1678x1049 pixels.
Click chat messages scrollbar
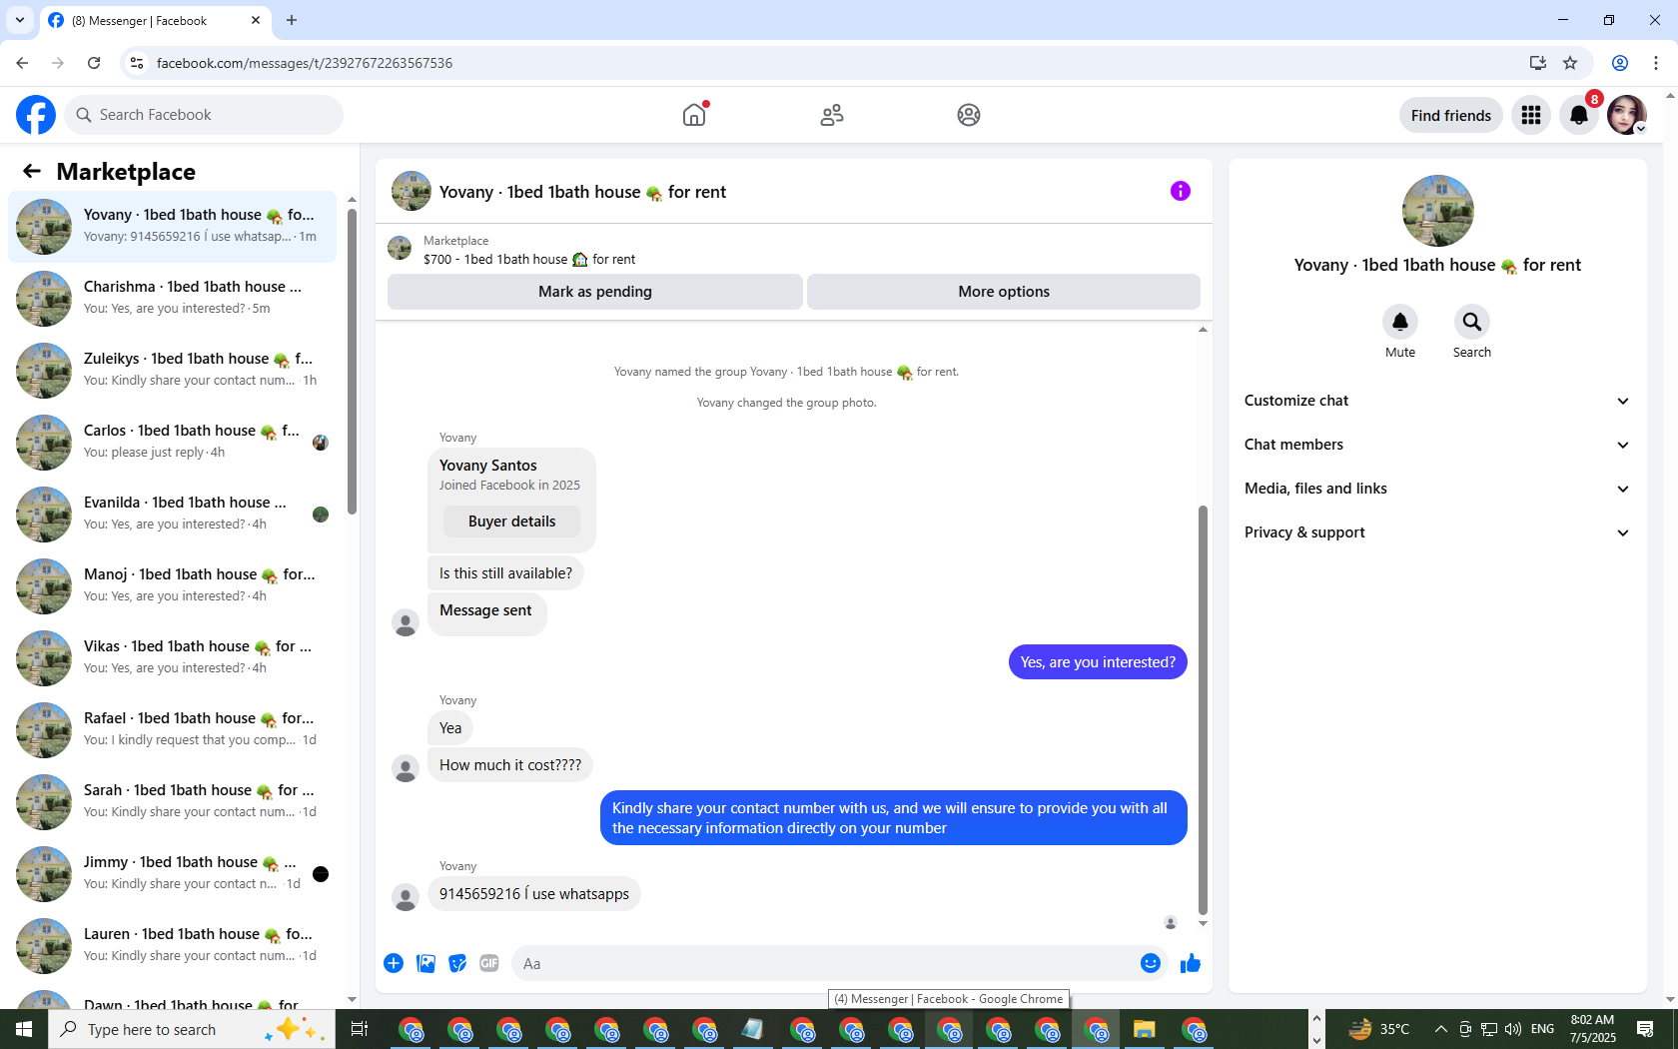coord(1203,709)
